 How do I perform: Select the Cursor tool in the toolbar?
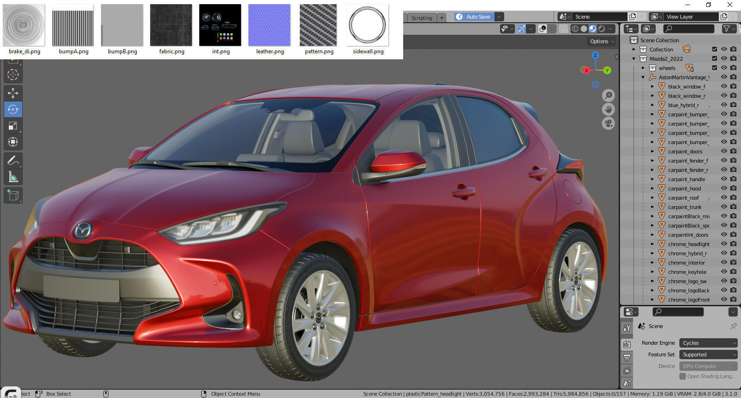[x=13, y=75]
